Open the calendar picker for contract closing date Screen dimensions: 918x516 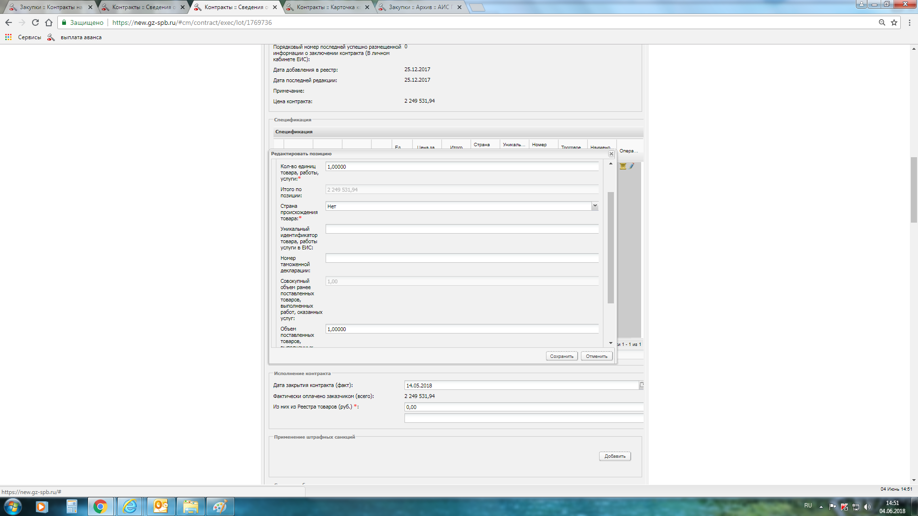tap(642, 385)
